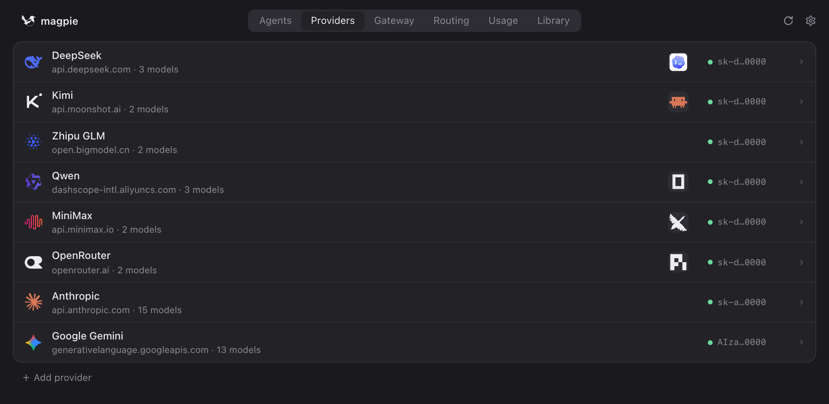Click Zhipu GLM key sk-d…0000

click(742, 142)
